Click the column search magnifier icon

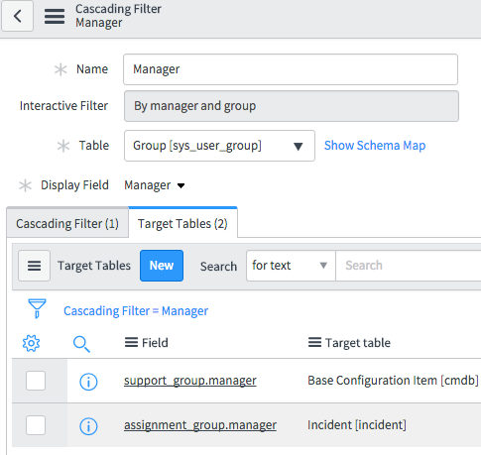[81, 344]
